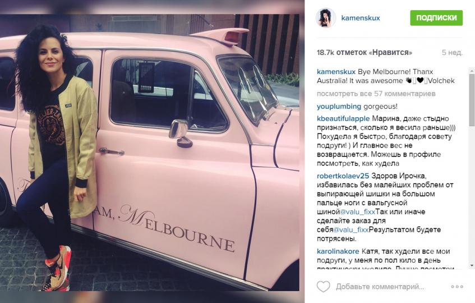Open robertkolaev25 commenter profile
The image size is (475, 303).
[343, 176]
